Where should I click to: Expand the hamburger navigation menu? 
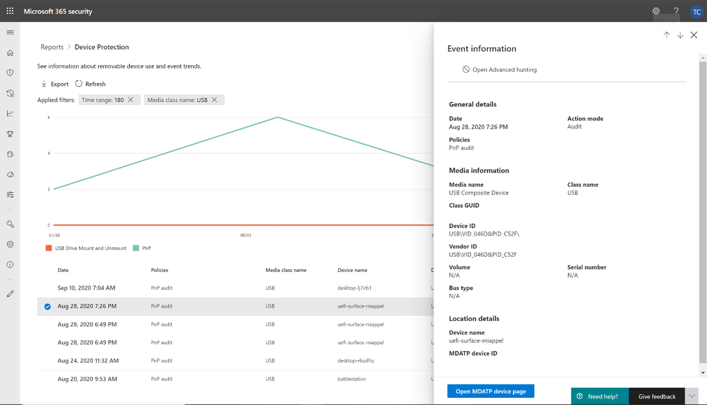10,32
